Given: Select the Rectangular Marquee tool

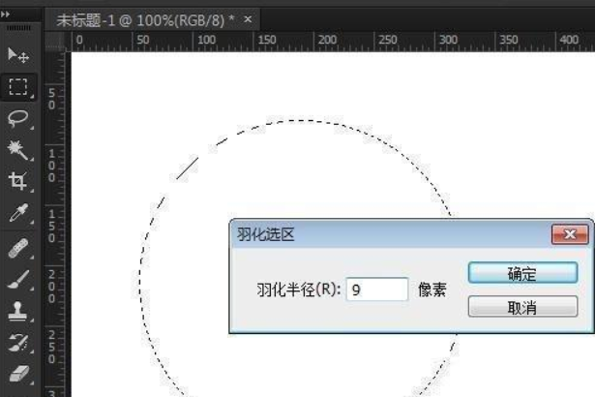Looking at the screenshot, I should [x=18, y=87].
